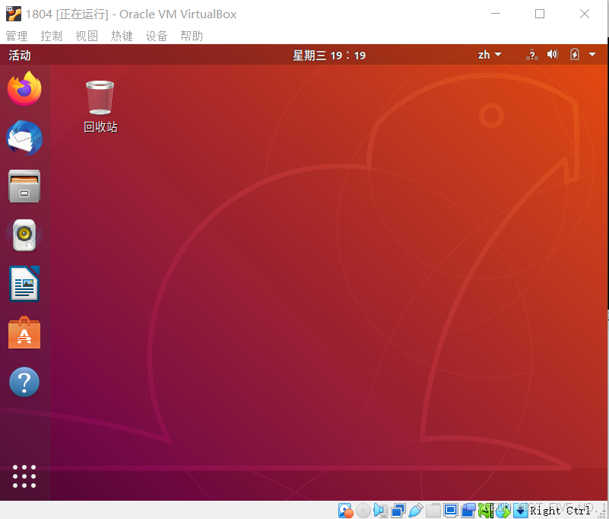Screen dimensions: 609x519
Task: Expand the zh input source dropdown
Action: [x=490, y=55]
